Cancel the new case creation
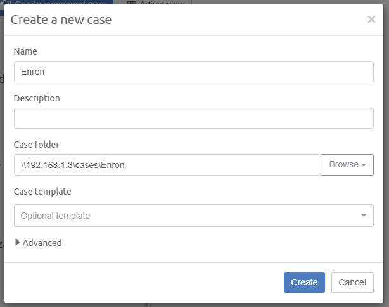Viewport: 389px width, 307px height. [x=352, y=282]
